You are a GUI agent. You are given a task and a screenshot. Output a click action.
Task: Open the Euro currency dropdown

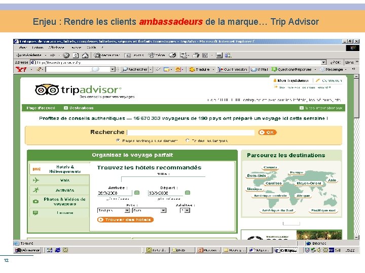click(149, 210)
